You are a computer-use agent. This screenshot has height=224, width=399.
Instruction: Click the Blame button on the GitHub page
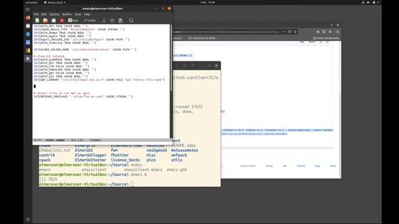pos(312,42)
